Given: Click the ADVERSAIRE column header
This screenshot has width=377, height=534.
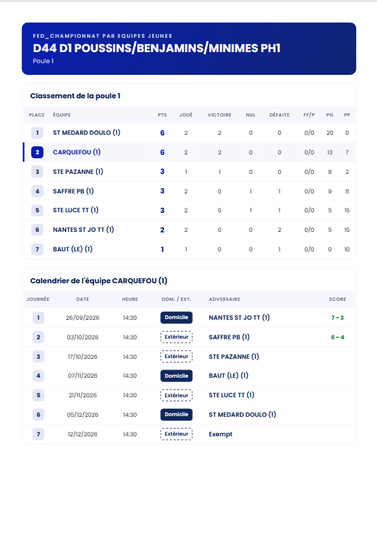Looking at the screenshot, I should click(224, 299).
